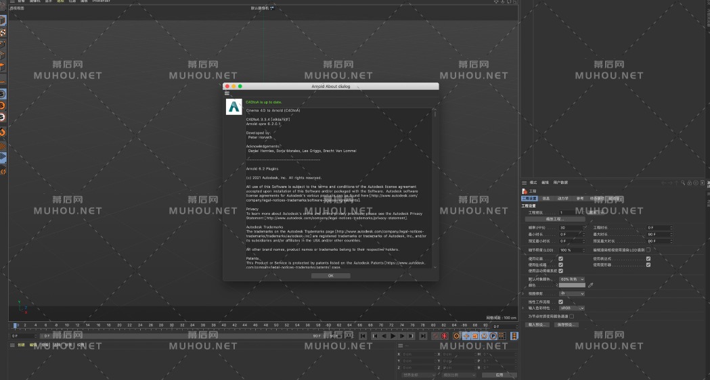Open the scale mode dropdown in coordinates
This screenshot has width=710, height=380.
coord(459,375)
